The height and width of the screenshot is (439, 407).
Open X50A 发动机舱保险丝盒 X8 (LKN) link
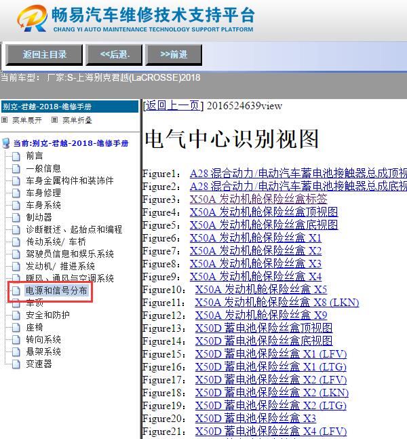tap(277, 303)
